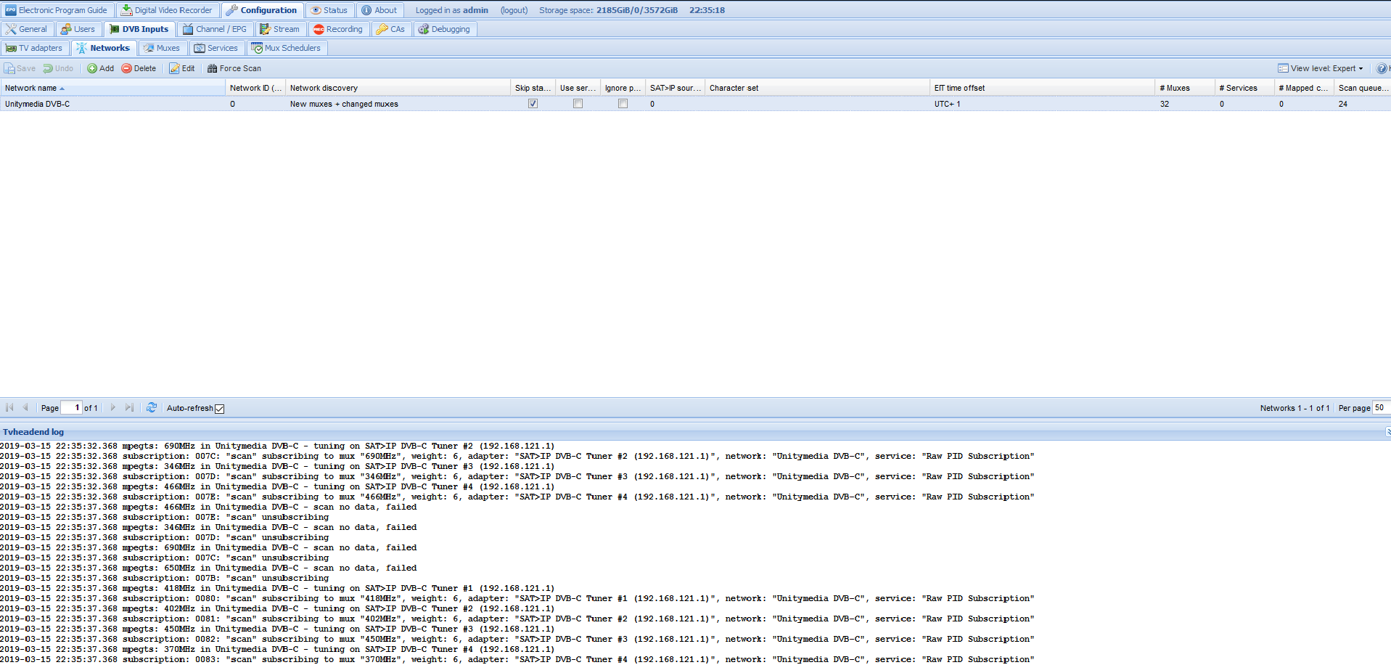Screen dimensions: 1391x665
Task: Sort by # Services column header
Action: (x=1244, y=88)
